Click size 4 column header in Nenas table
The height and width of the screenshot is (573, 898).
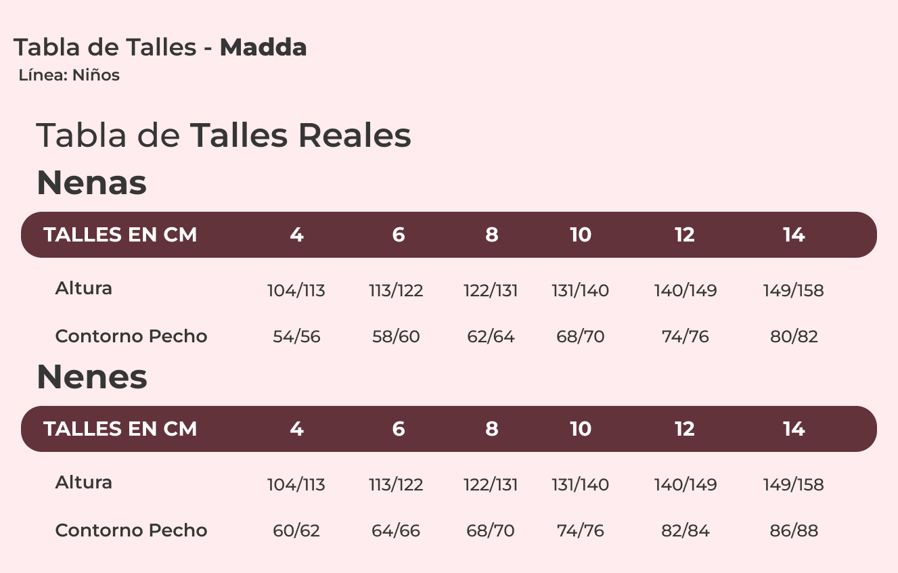click(x=296, y=235)
